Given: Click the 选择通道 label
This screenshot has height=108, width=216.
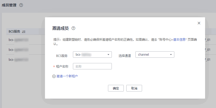Looking at the screenshot, I should pyautogui.click(x=125, y=56).
